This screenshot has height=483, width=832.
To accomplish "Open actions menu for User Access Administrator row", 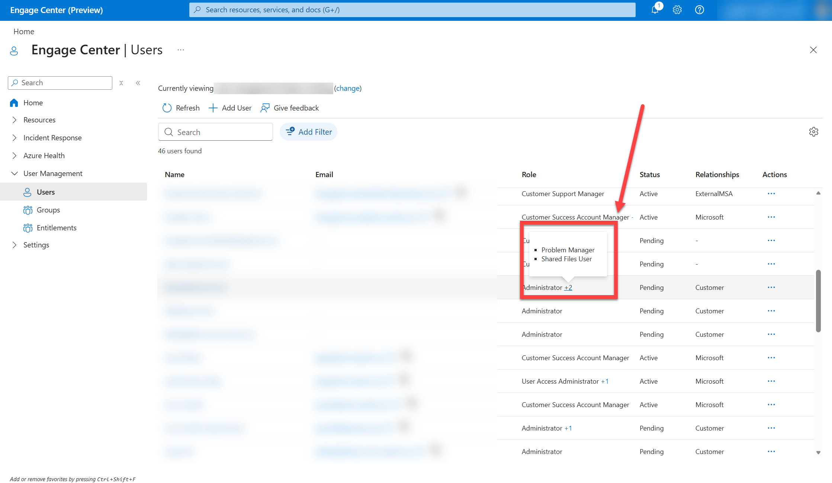I will tap(771, 381).
